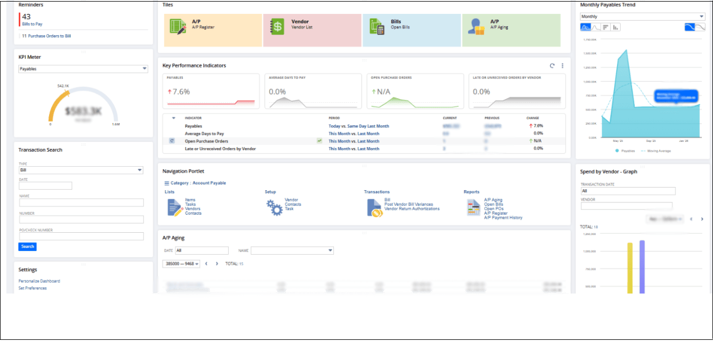Toggle Moving Average legend entry
The height and width of the screenshot is (342, 713).
(656, 151)
